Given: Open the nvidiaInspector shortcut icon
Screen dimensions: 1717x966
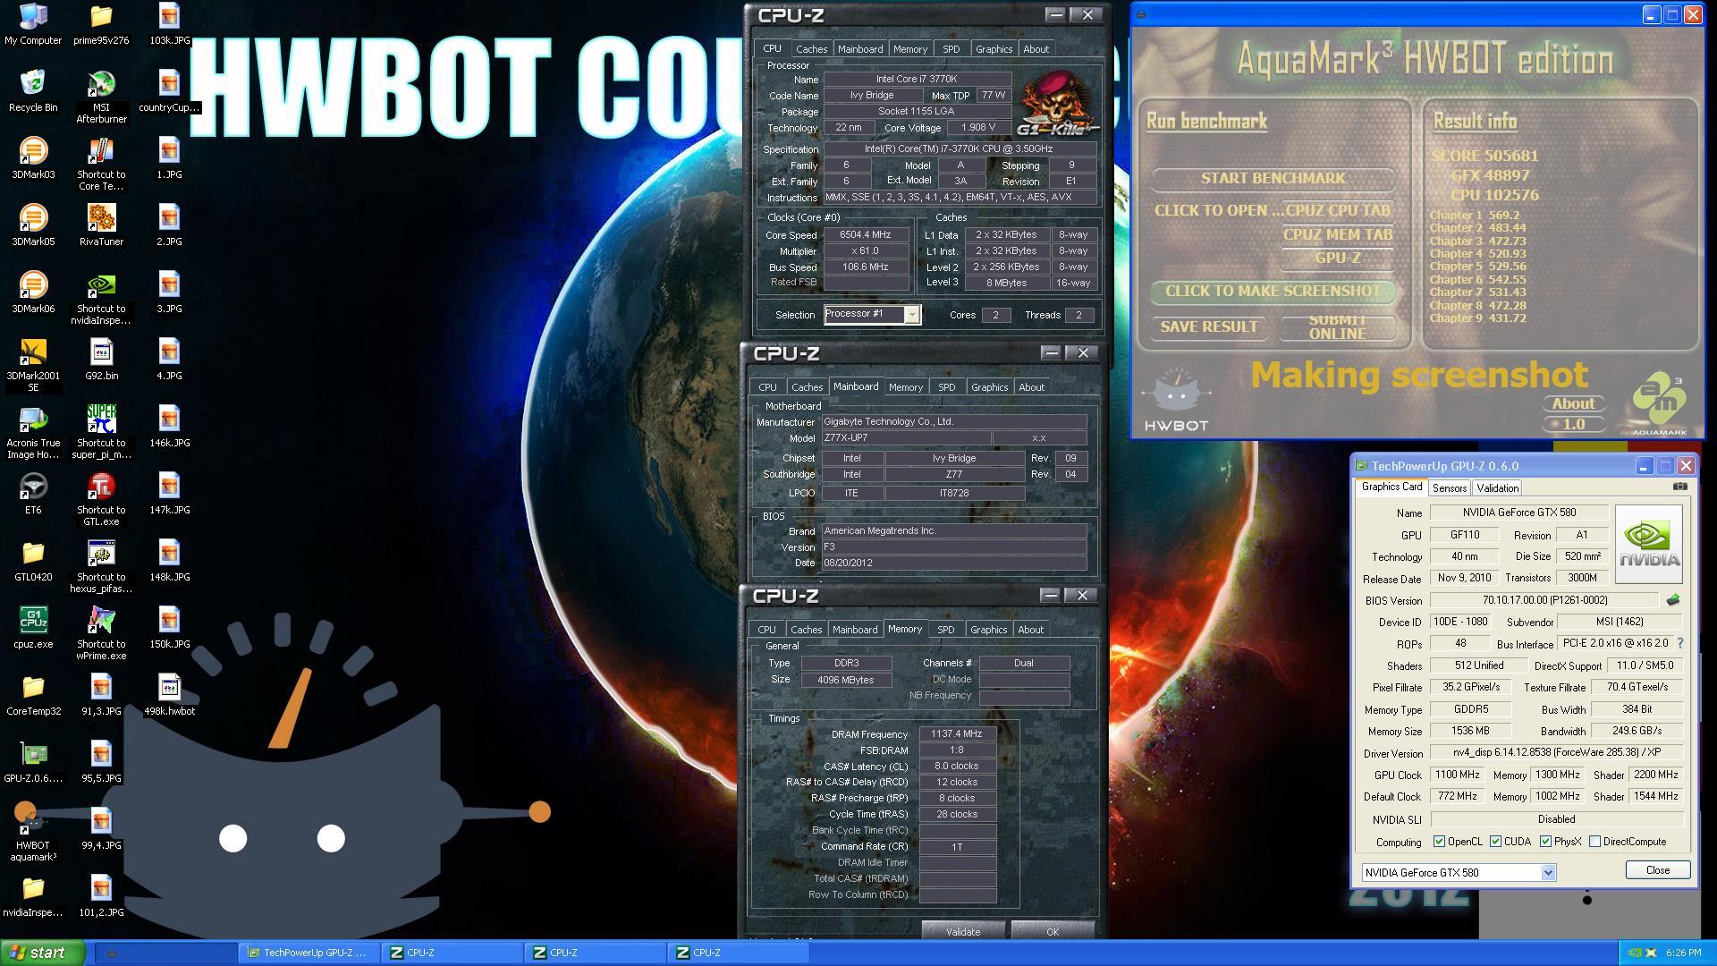Looking at the screenshot, I should tap(101, 298).
